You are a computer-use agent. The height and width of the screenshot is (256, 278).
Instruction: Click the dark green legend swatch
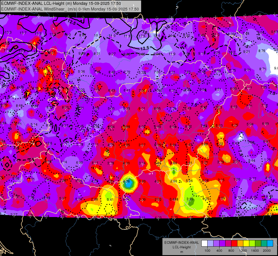[x=258, y=243]
